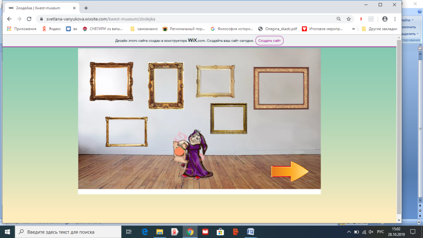The height and width of the screenshot is (238, 423).
Task: Open Chrome three-dot menu
Action: click(395, 19)
